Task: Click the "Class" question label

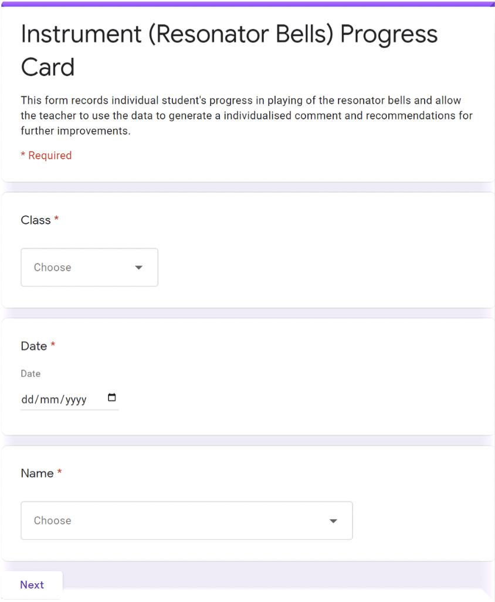Action: point(36,220)
